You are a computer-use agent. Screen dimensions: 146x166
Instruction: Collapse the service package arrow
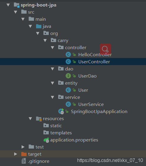point(53,97)
